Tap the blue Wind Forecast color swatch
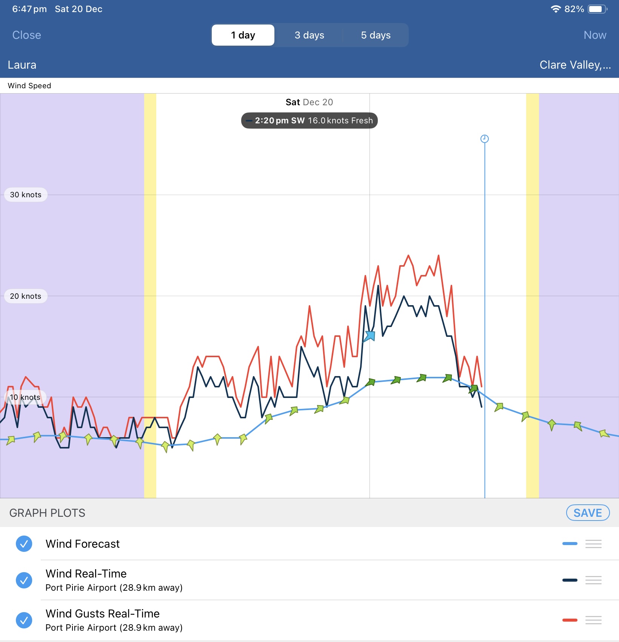 point(570,544)
